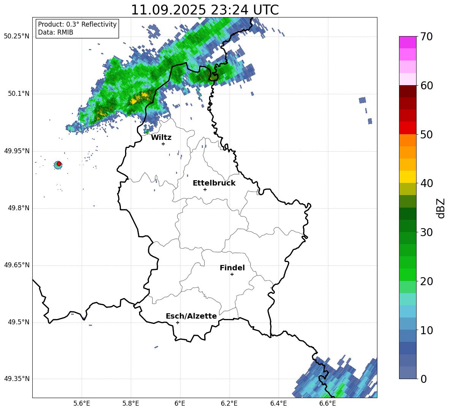Viewport: 450px width, 411px height.
Task: Click the red dot radar marker
Action: pyautogui.click(x=59, y=163)
